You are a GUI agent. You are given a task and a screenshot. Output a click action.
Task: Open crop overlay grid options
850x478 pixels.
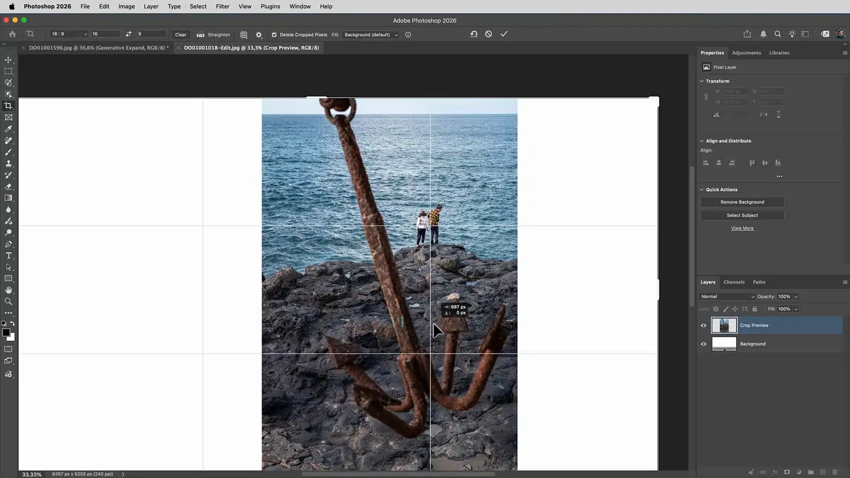click(x=244, y=35)
